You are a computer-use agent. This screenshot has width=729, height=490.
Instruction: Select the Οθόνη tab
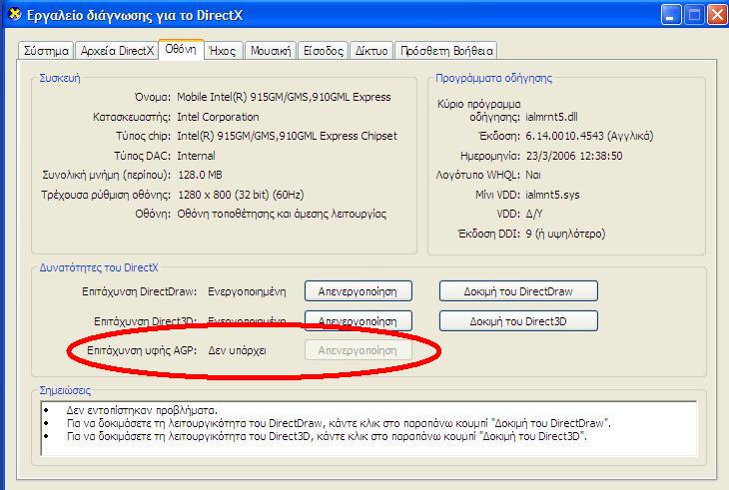coord(181,49)
